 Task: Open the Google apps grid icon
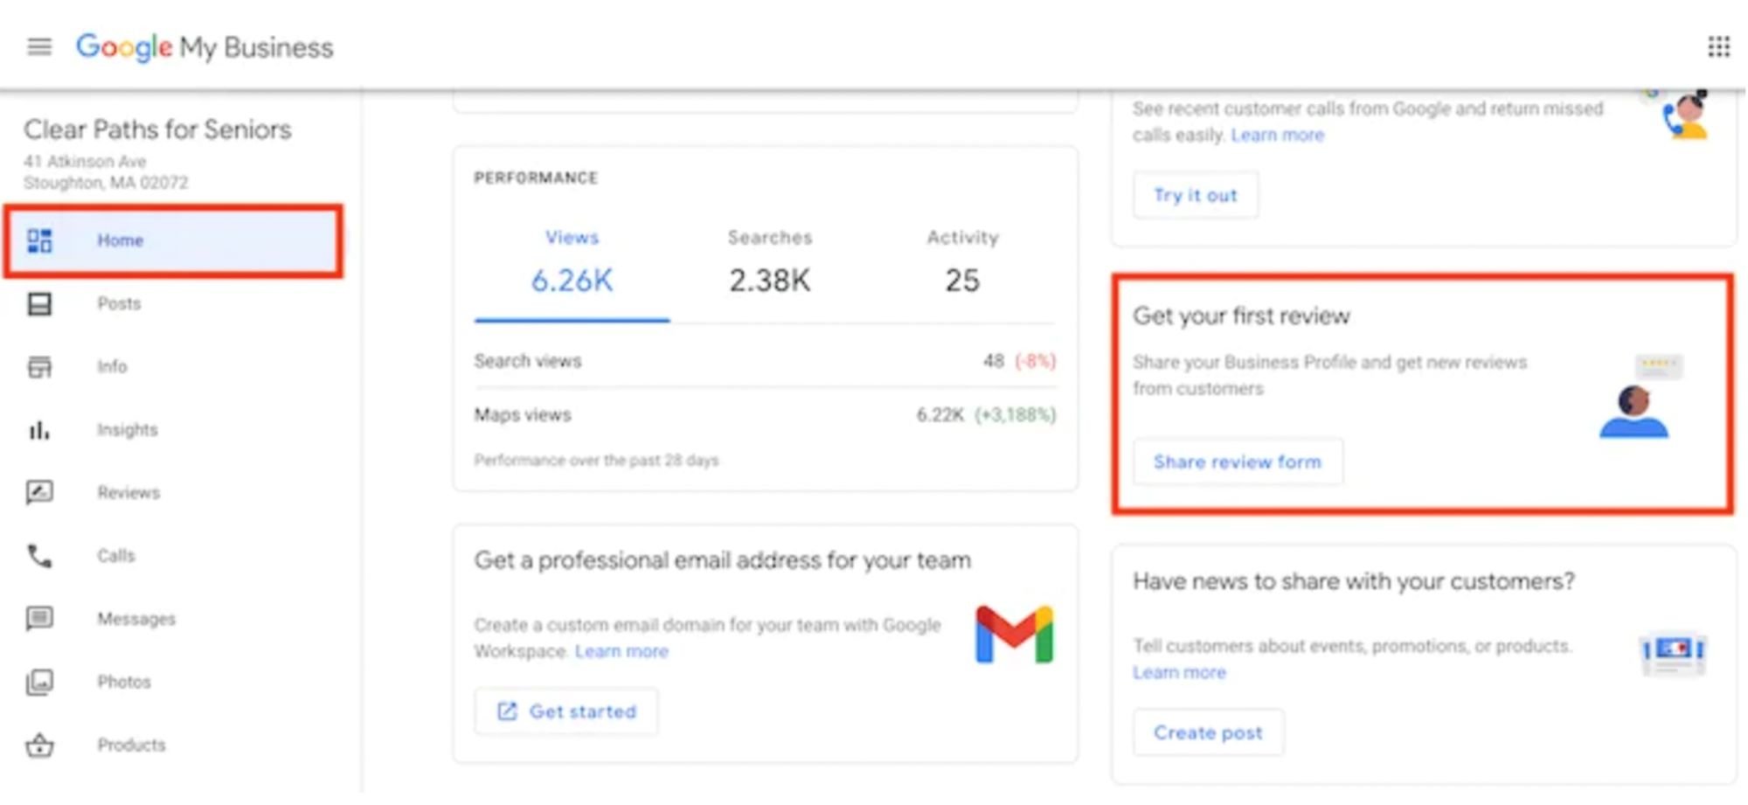coord(1718,46)
